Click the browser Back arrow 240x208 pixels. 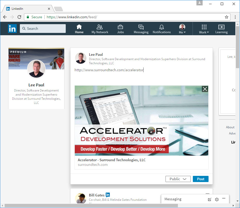[x=5, y=17]
